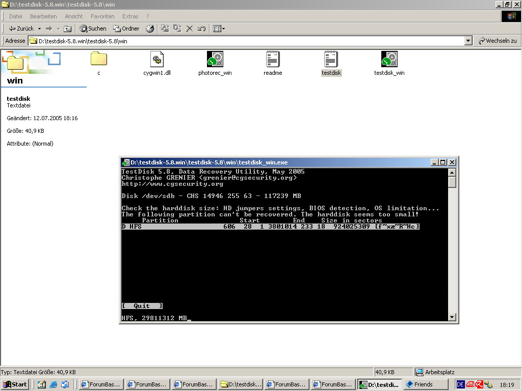Click the console scrollbar up arrow
Image resolution: width=522 pixels, height=391 pixels.
(x=452, y=172)
